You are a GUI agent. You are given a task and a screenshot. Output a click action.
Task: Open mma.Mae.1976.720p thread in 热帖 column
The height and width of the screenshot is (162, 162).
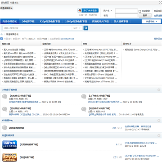[x=101, y=49]
